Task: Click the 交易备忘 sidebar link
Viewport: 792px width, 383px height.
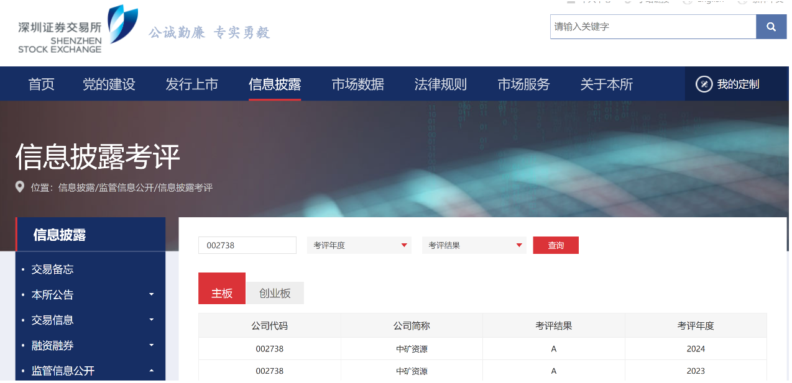Action: click(53, 269)
